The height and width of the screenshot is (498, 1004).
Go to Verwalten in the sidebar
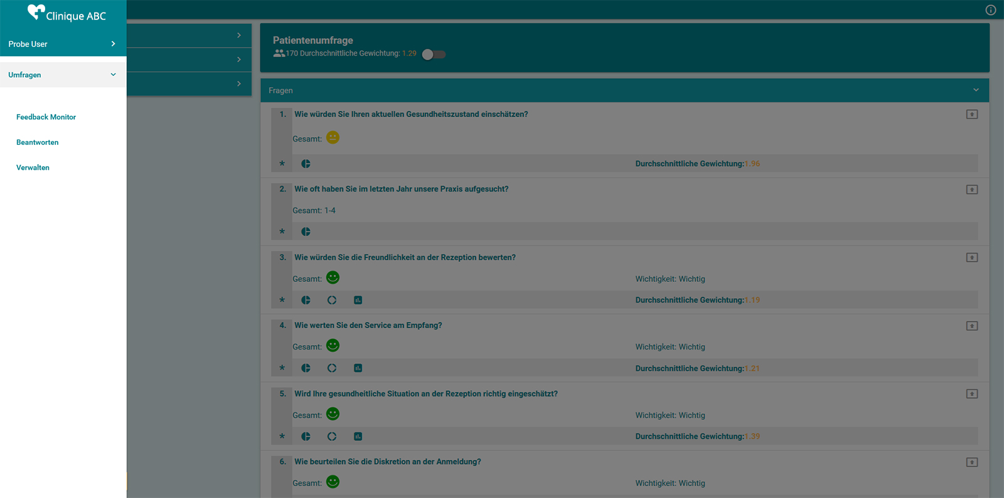pos(33,168)
